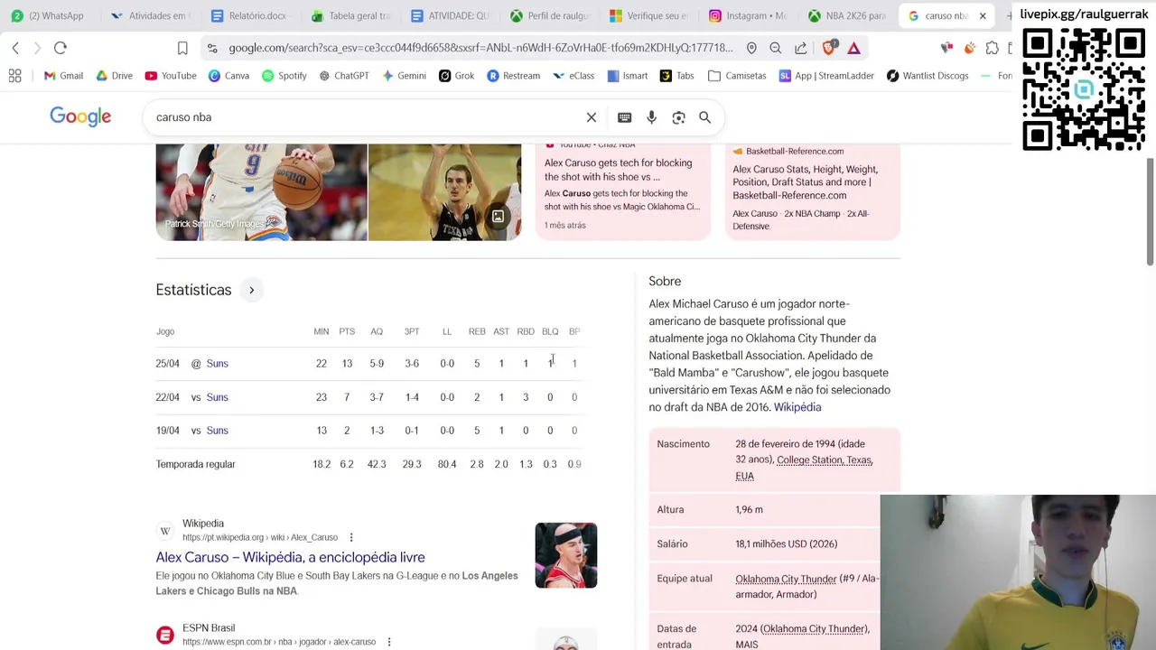Open the Camisetas bookmarks folder

[737, 76]
